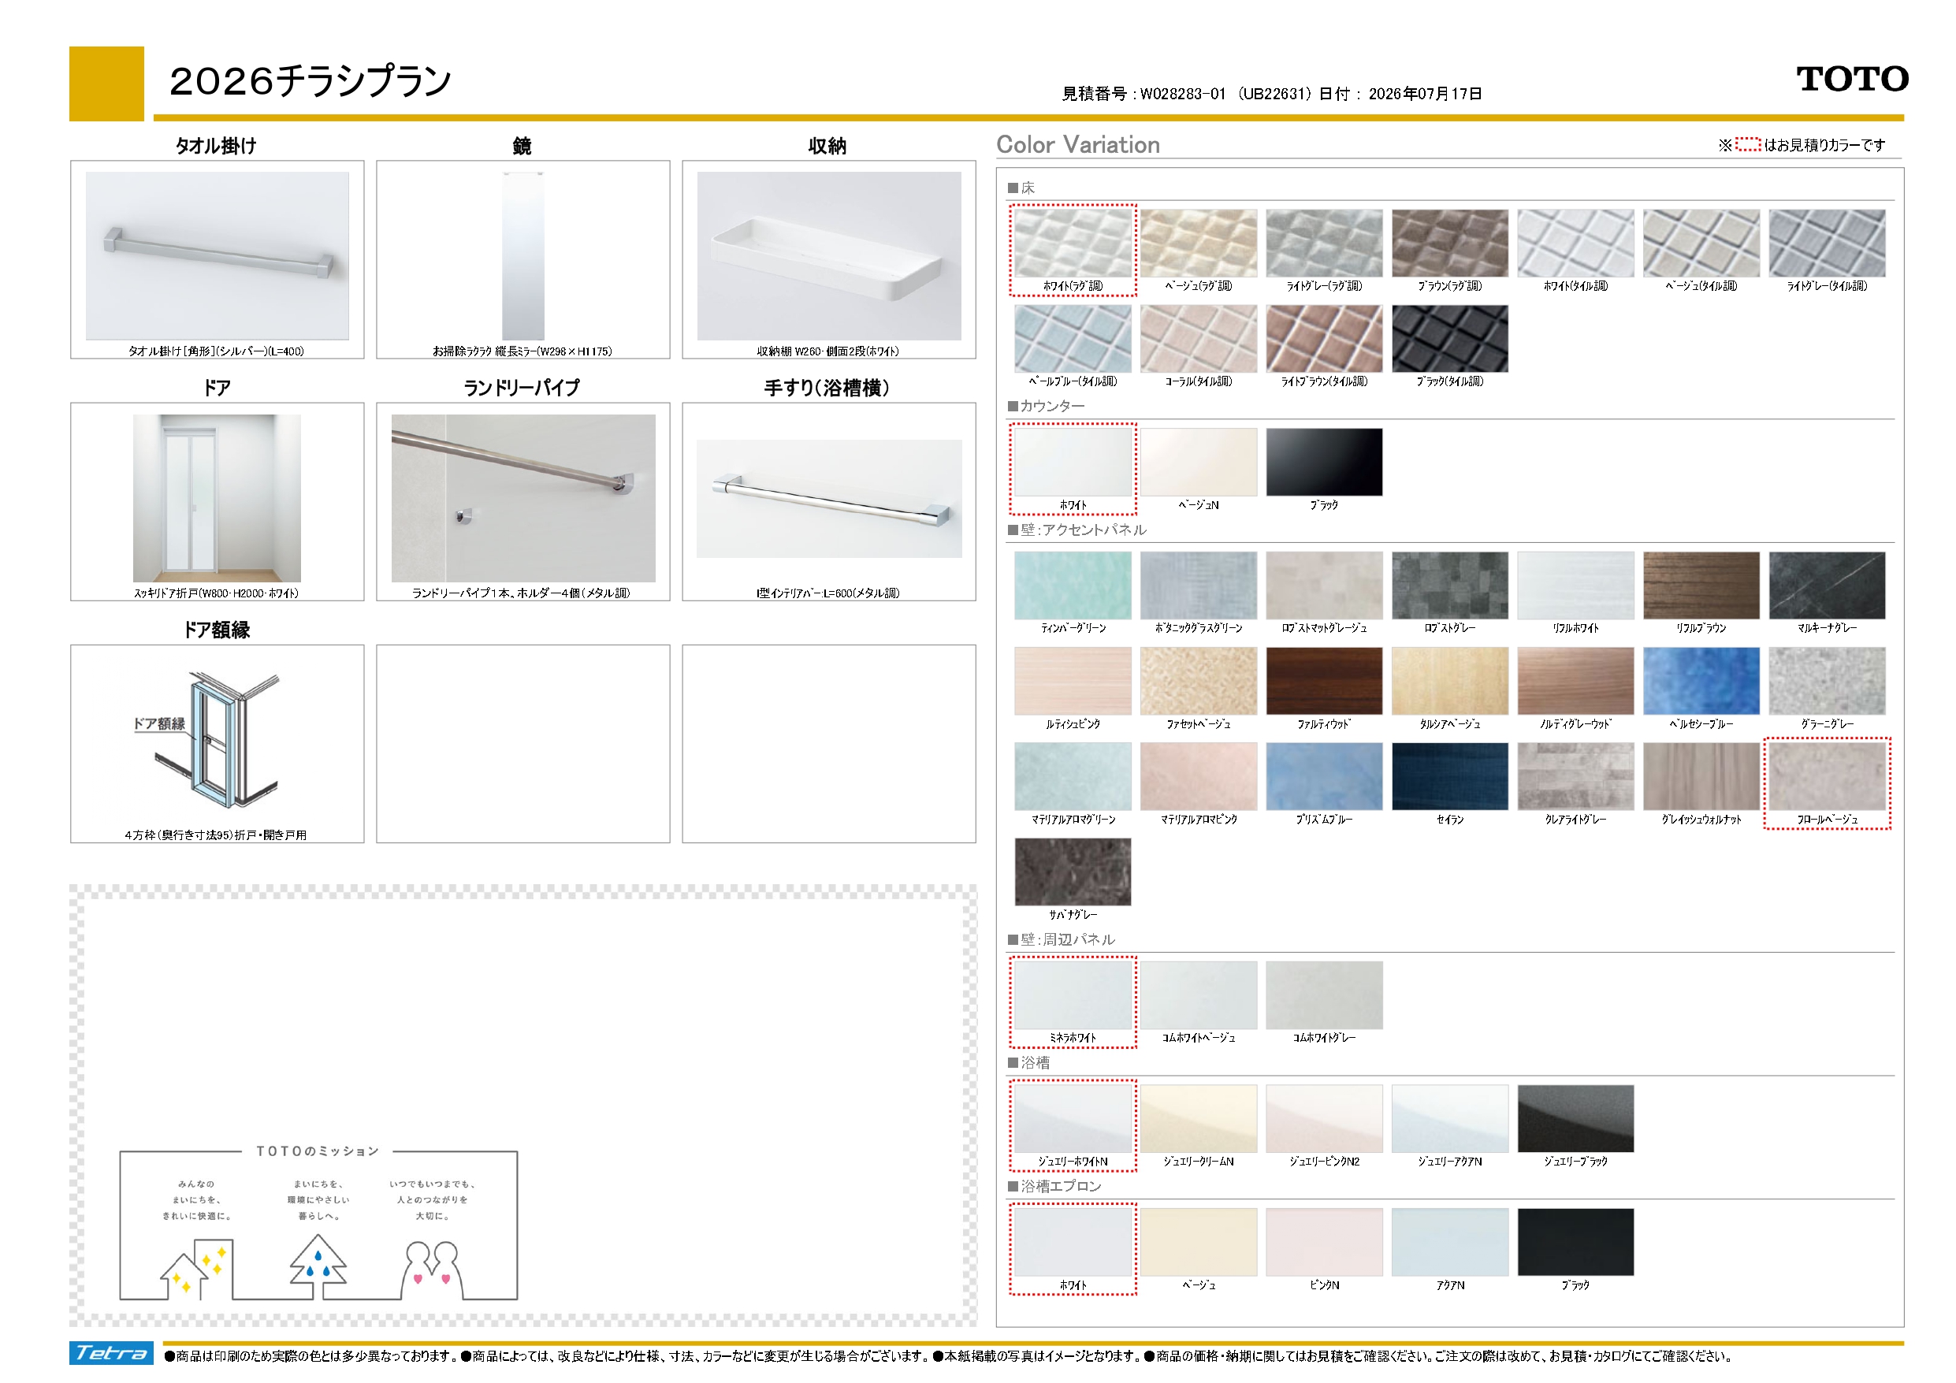
Task: Choose the ブラック counter color swatch
Action: [1324, 462]
